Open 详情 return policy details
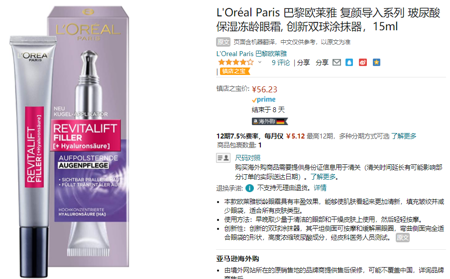450x279 pixels. 320,188
